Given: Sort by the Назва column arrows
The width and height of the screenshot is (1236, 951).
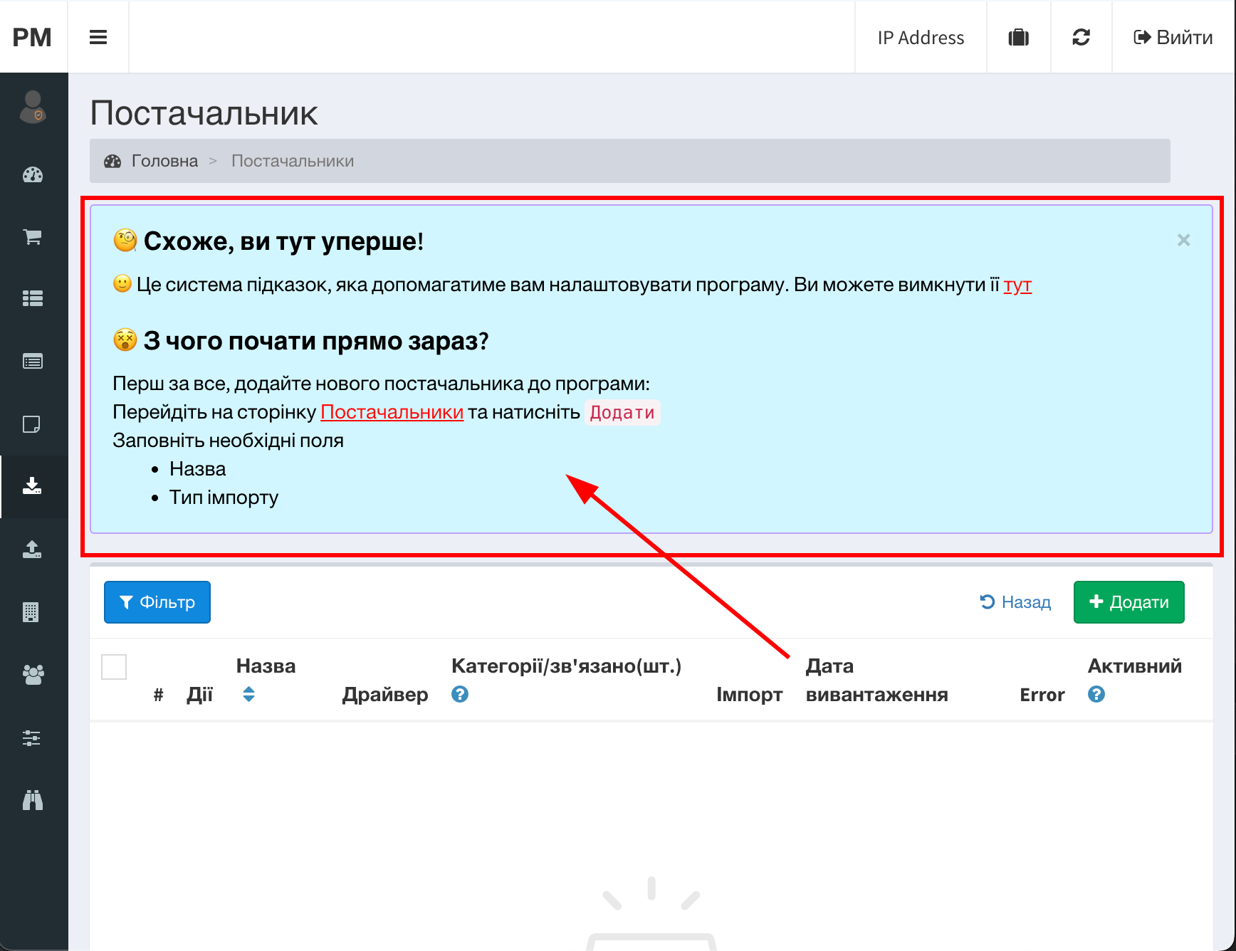Looking at the screenshot, I should coord(248,694).
